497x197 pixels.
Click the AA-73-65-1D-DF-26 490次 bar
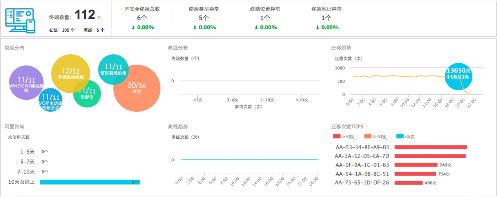[408, 183]
